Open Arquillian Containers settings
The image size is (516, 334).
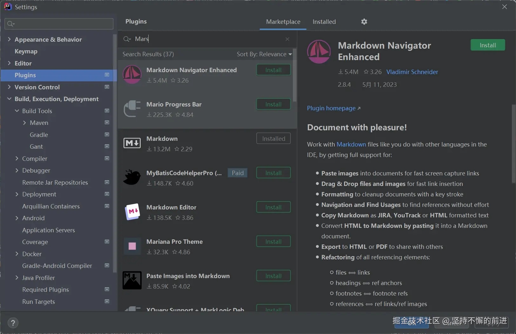pyautogui.click(x=51, y=206)
